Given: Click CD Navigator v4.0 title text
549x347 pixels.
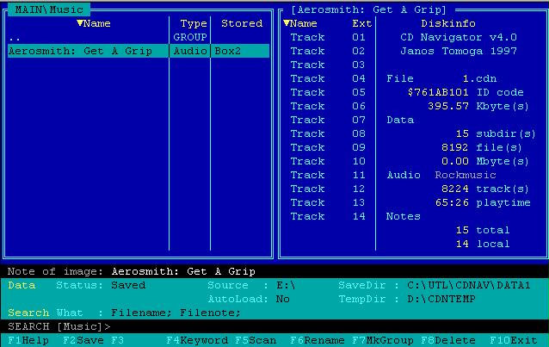Looking at the screenshot, I should [459, 37].
